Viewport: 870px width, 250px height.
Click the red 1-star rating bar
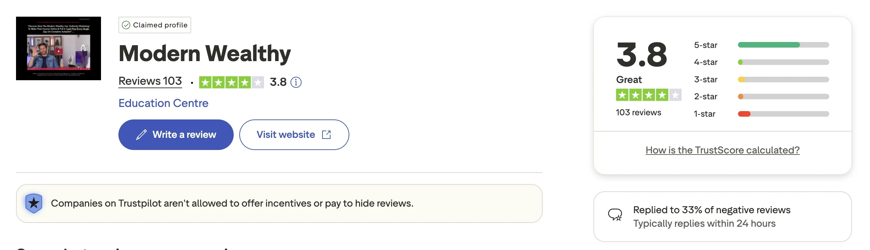click(x=744, y=114)
